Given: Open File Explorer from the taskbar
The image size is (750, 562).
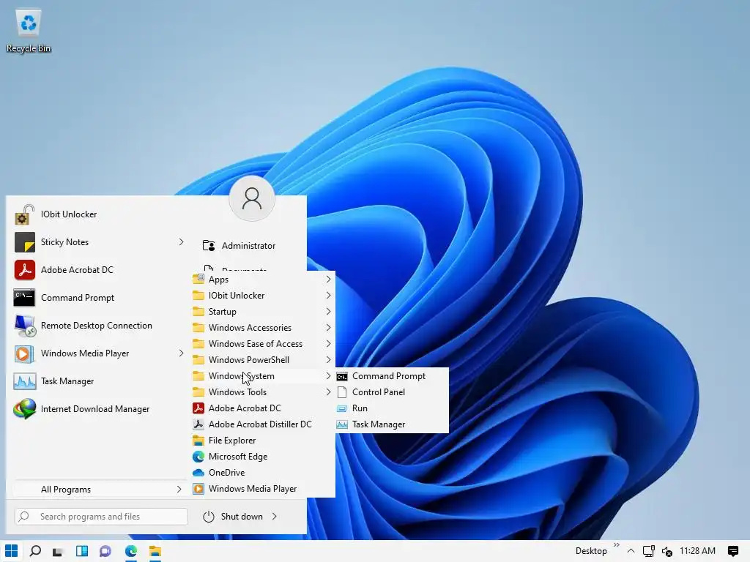Looking at the screenshot, I should point(155,551).
